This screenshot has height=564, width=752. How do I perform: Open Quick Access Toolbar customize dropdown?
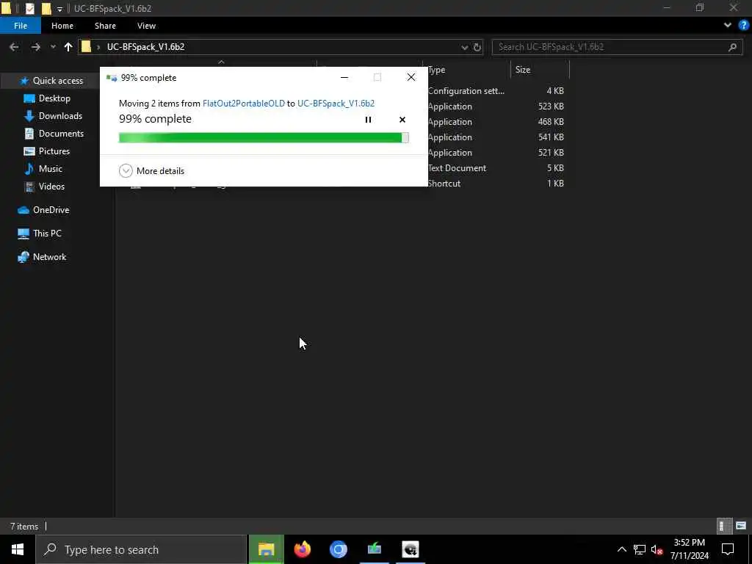[59, 9]
